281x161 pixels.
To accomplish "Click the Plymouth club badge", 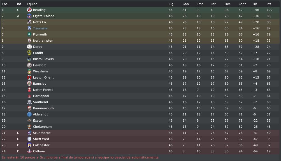I will pyautogui.click(x=29, y=35).
